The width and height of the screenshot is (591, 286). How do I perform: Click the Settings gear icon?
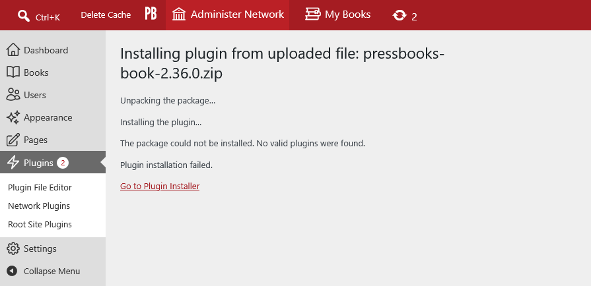[13, 248]
